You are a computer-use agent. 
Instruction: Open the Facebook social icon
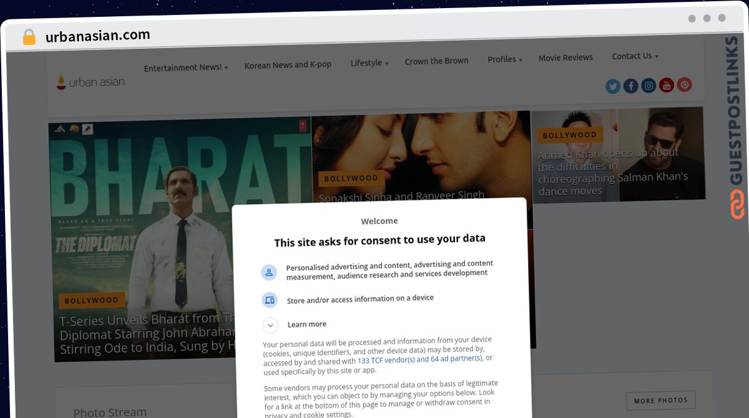click(630, 86)
